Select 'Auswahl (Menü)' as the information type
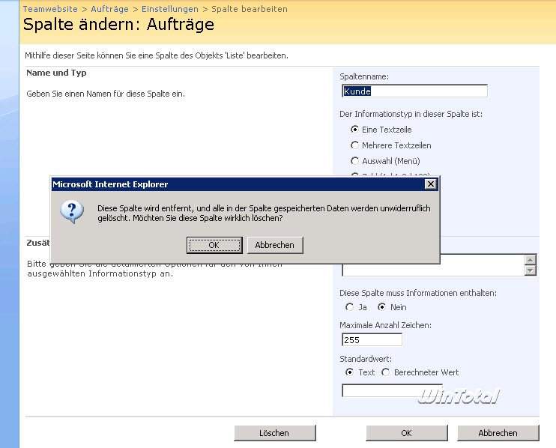 point(355,161)
